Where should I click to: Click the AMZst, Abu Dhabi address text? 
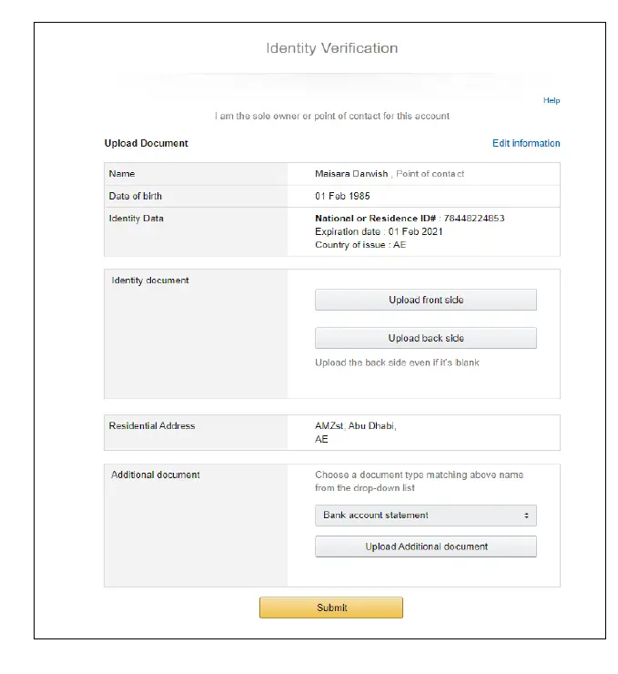(x=356, y=425)
